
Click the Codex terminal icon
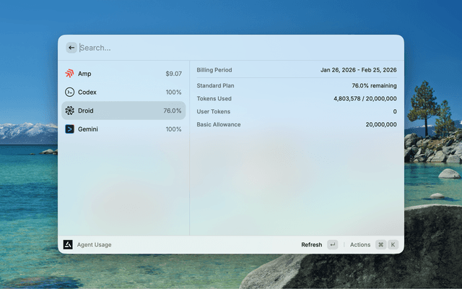[69, 92]
